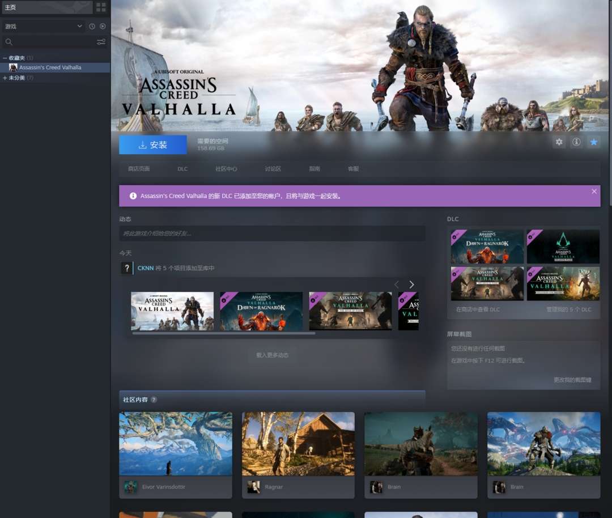The image size is (612, 518).
Task: Open the black Assassin's logo DLC tile
Action: [563, 247]
